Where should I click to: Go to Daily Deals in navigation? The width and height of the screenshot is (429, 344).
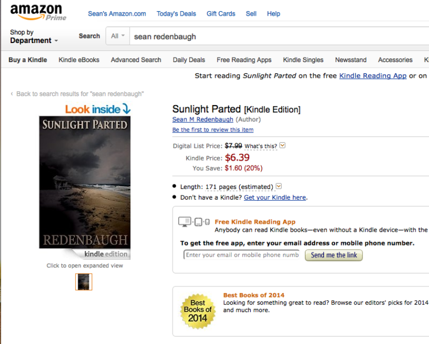[189, 60]
